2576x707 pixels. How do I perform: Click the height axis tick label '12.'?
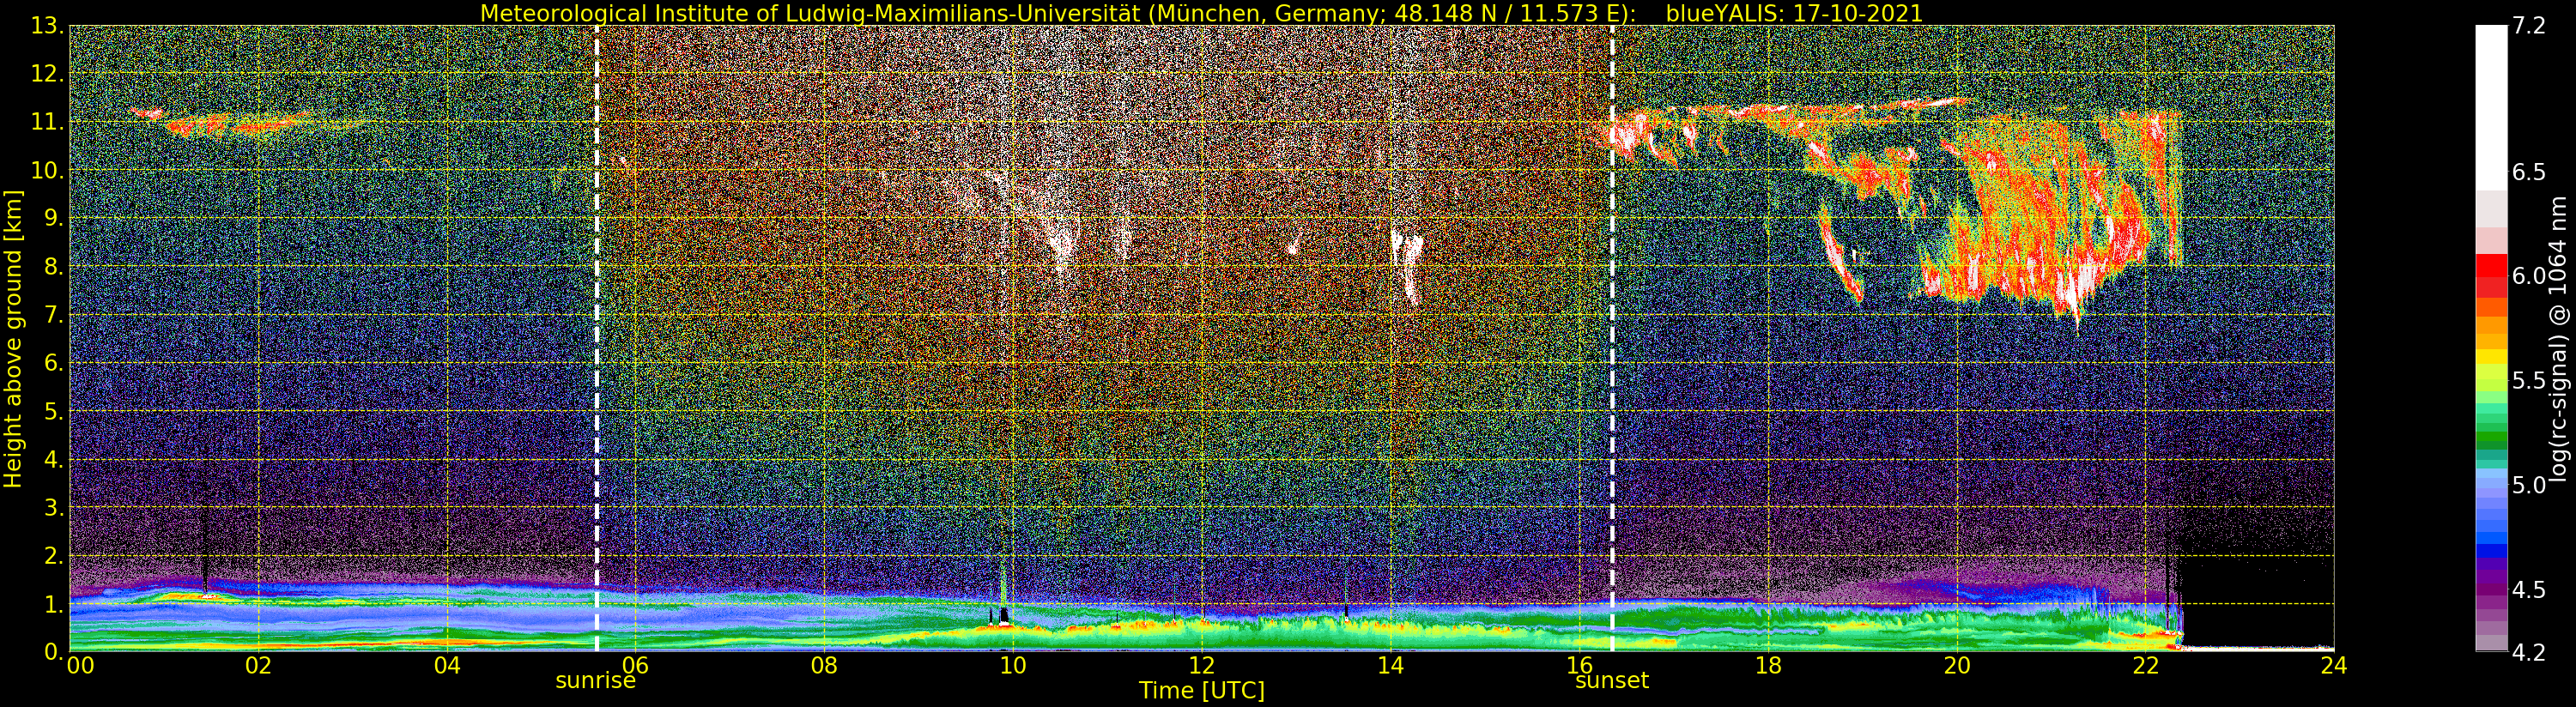(x=46, y=73)
